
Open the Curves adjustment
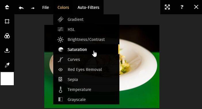pos(86,60)
